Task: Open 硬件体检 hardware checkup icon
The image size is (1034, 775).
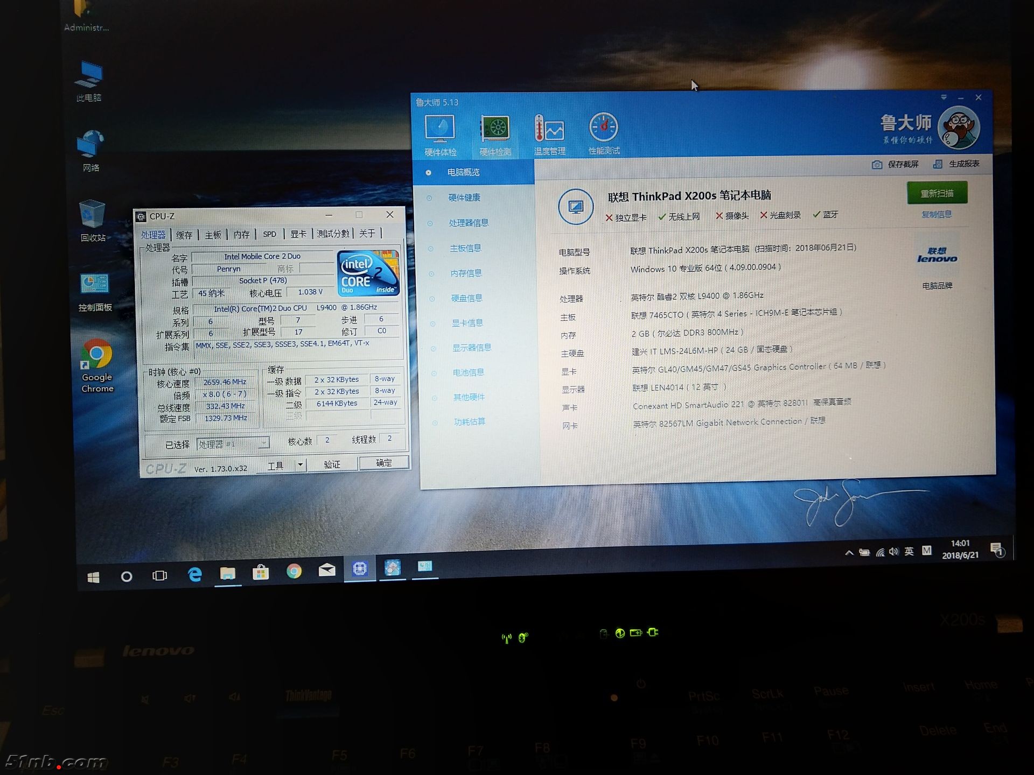Action: (440, 129)
